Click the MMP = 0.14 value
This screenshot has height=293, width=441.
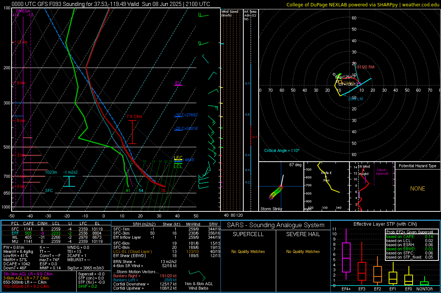50,268
